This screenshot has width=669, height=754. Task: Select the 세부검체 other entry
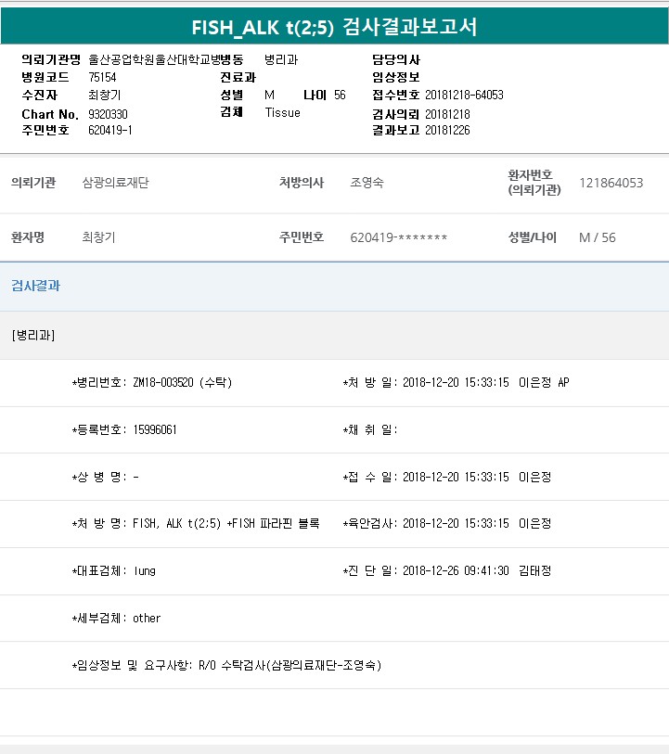[117, 618]
